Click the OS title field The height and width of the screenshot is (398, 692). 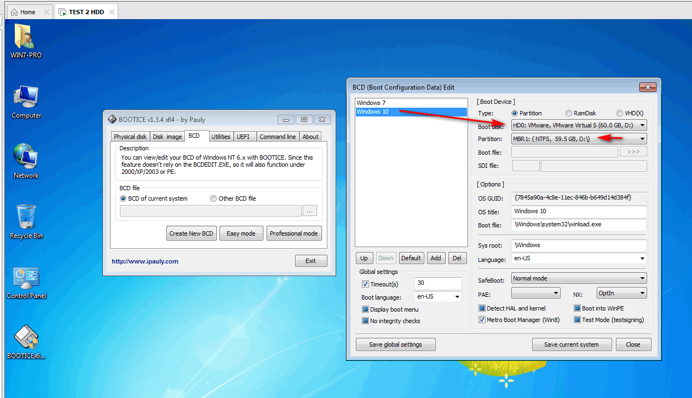[579, 212]
